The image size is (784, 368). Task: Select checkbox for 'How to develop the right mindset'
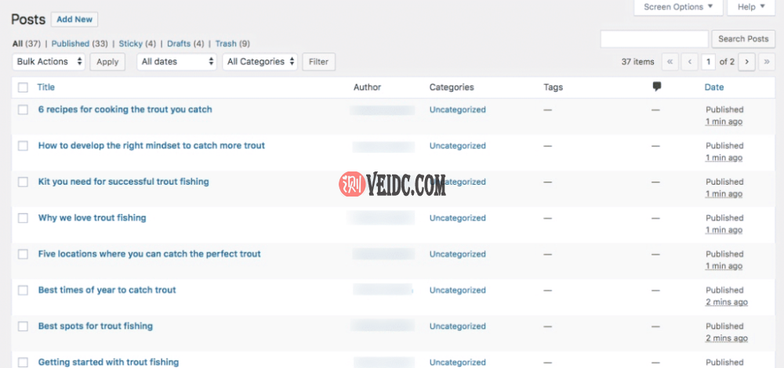23,146
